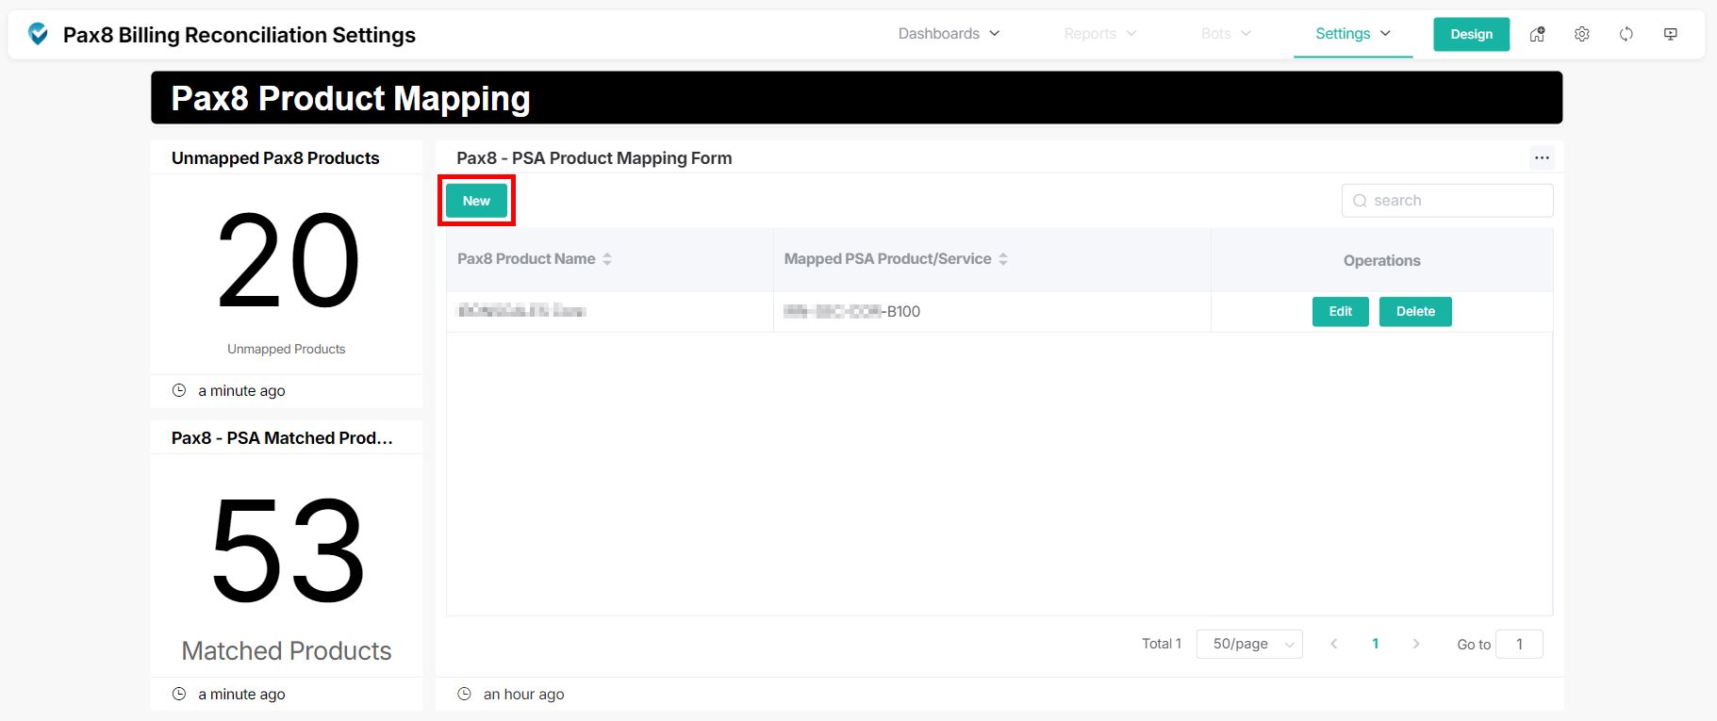Screen dimensions: 1717x721
Task: Sort by Pax8 Product Name column
Action: click(x=607, y=259)
